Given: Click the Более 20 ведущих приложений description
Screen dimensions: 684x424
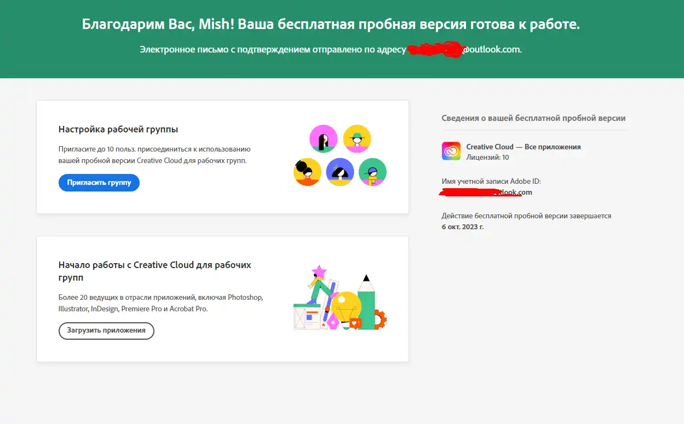Looking at the screenshot, I should tap(161, 303).
